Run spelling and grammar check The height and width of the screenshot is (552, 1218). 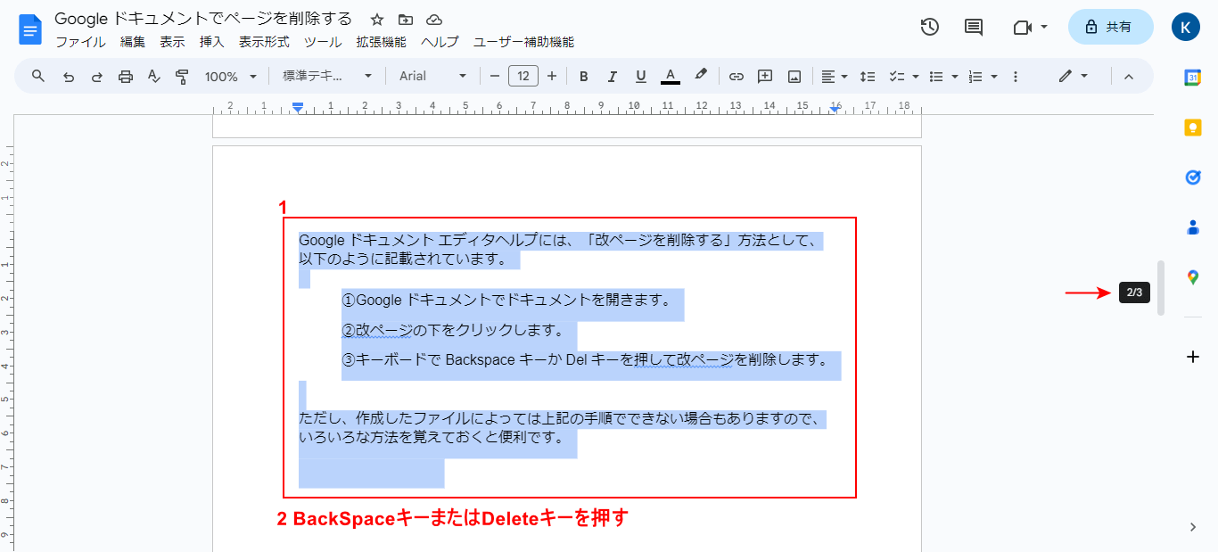(154, 77)
